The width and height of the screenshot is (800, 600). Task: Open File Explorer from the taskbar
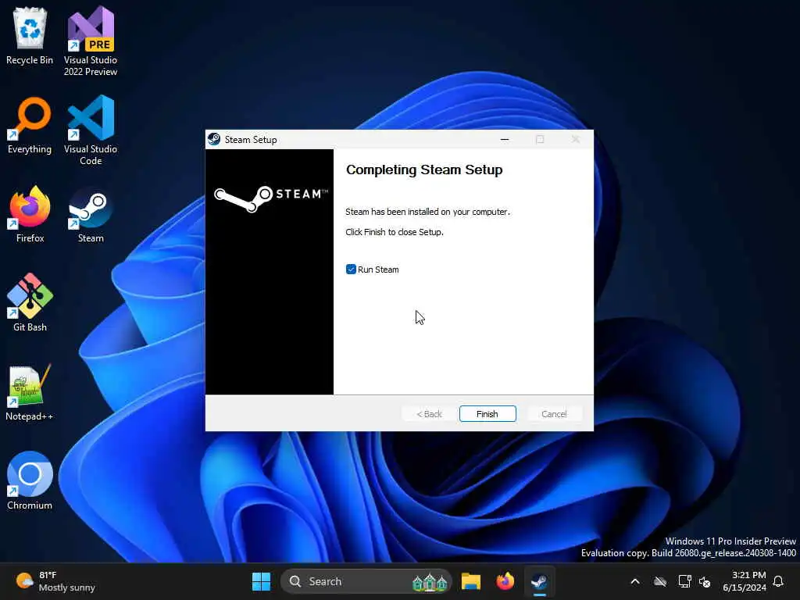click(x=471, y=581)
